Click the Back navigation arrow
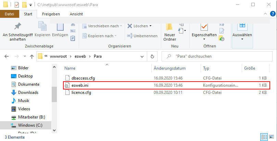 [x=7, y=56]
